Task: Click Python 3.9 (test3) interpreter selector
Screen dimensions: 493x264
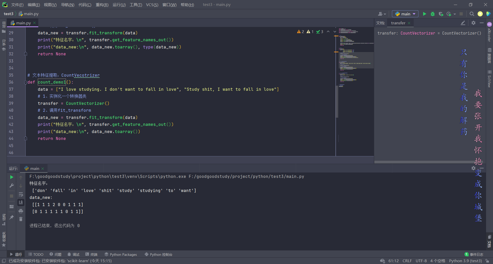Action: tap(465, 261)
